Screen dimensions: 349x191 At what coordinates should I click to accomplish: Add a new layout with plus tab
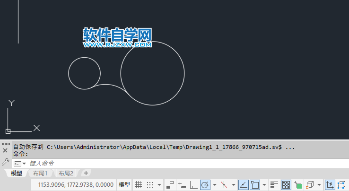tap(86, 173)
